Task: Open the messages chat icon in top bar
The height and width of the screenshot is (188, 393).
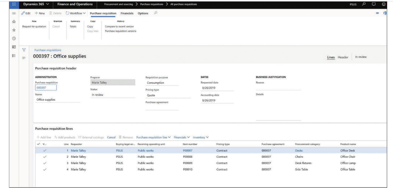Action: click(x=374, y=4)
